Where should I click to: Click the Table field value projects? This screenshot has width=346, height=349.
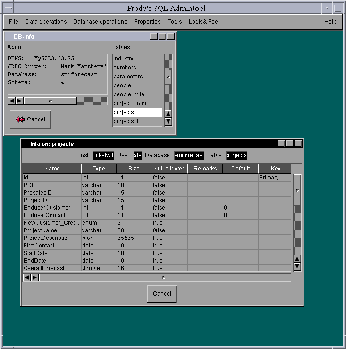[236, 155]
